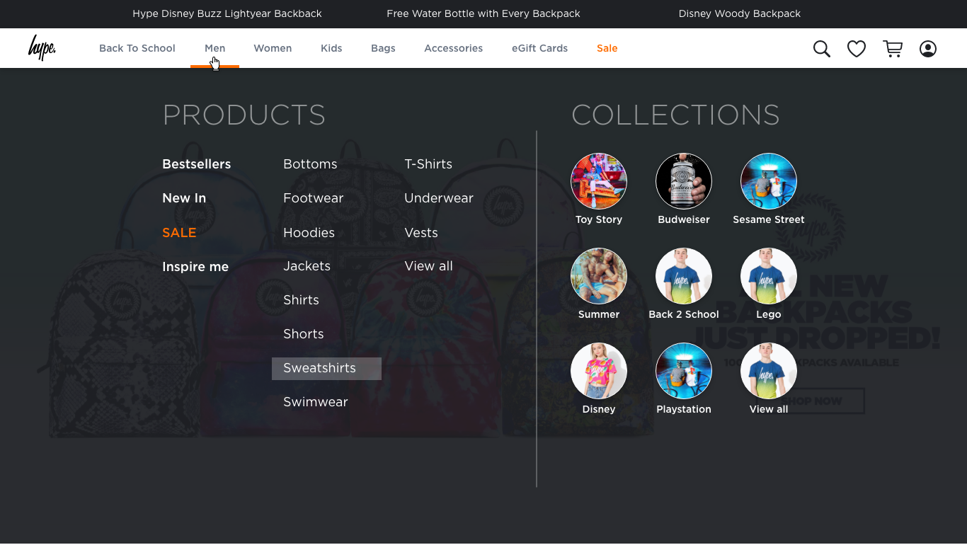The height and width of the screenshot is (545, 967).
Task: Select the Toy Story collection thumbnail
Action: click(599, 181)
